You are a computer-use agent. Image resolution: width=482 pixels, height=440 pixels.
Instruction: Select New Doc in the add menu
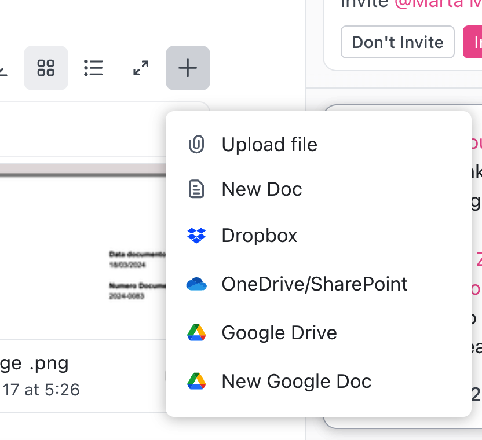[x=262, y=189]
